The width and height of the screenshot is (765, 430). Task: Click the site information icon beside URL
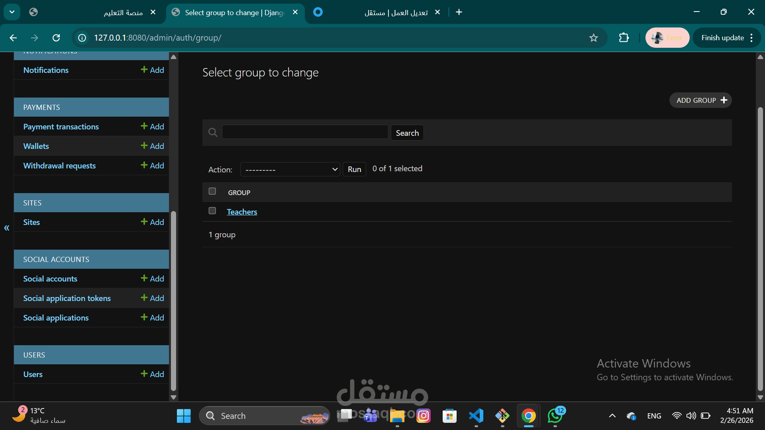82,38
